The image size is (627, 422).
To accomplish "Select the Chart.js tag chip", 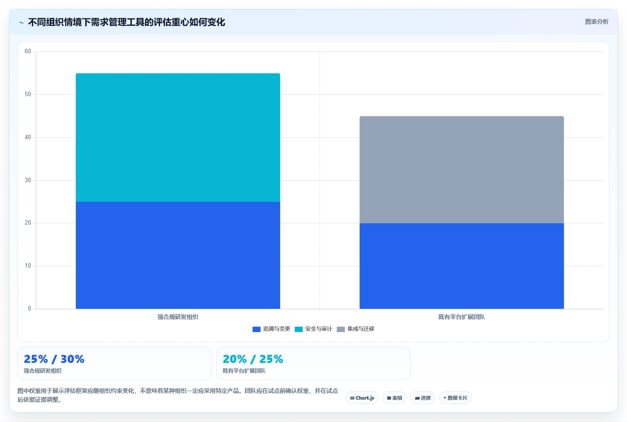I will coord(362,398).
